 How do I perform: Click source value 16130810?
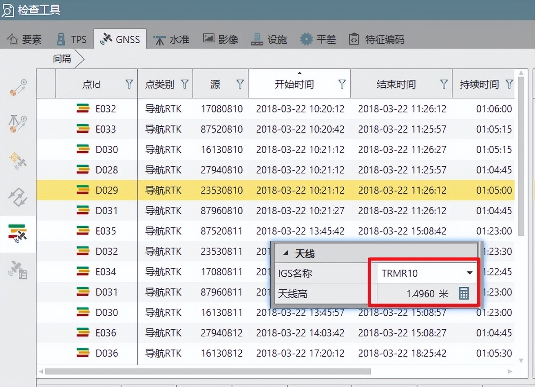[x=221, y=150]
